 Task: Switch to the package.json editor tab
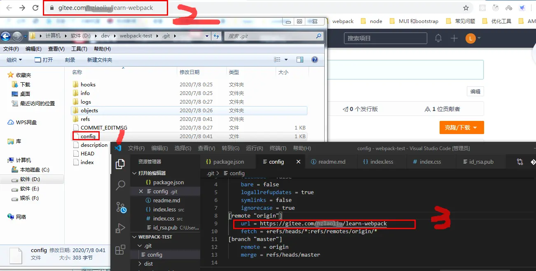tap(225, 162)
